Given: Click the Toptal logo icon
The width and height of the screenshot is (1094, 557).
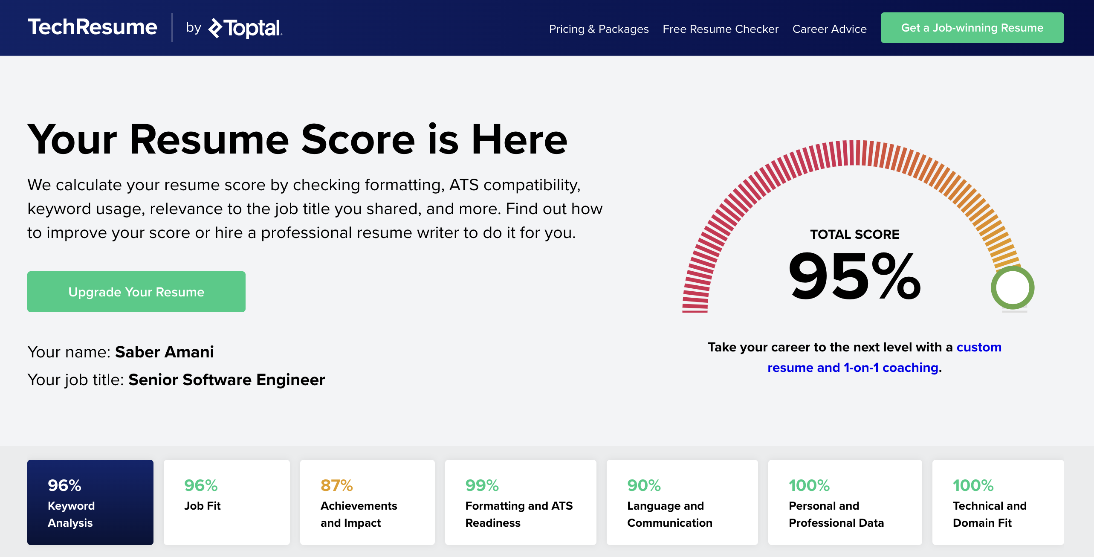Looking at the screenshot, I should coord(215,28).
